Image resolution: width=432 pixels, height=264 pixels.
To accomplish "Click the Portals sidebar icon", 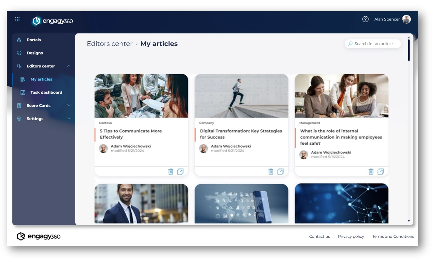I will coord(19,40).
